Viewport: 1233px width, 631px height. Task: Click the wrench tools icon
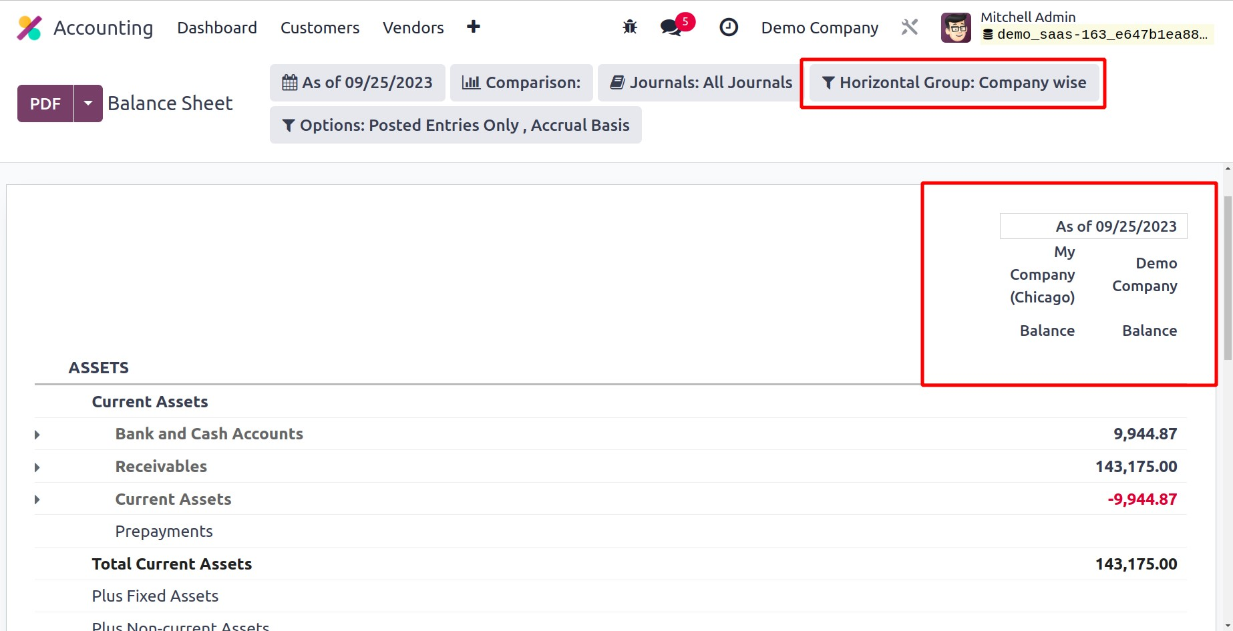click(909, 27)
